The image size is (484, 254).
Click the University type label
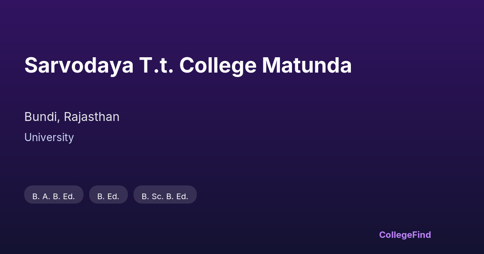coord(49,137)
